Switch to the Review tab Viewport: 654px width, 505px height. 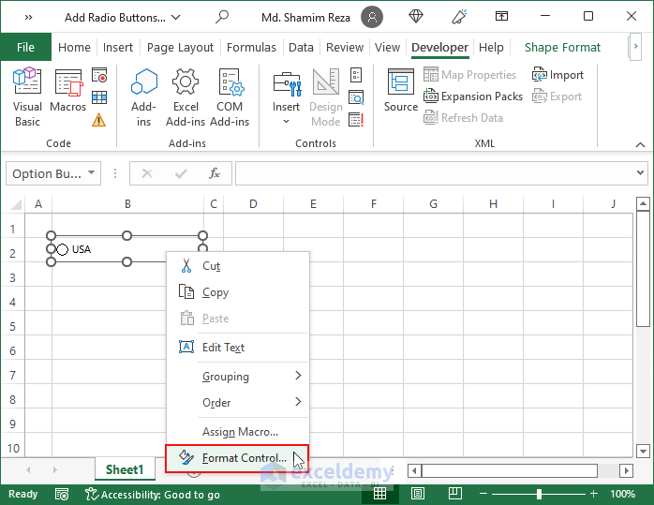[x=345, y=47]
